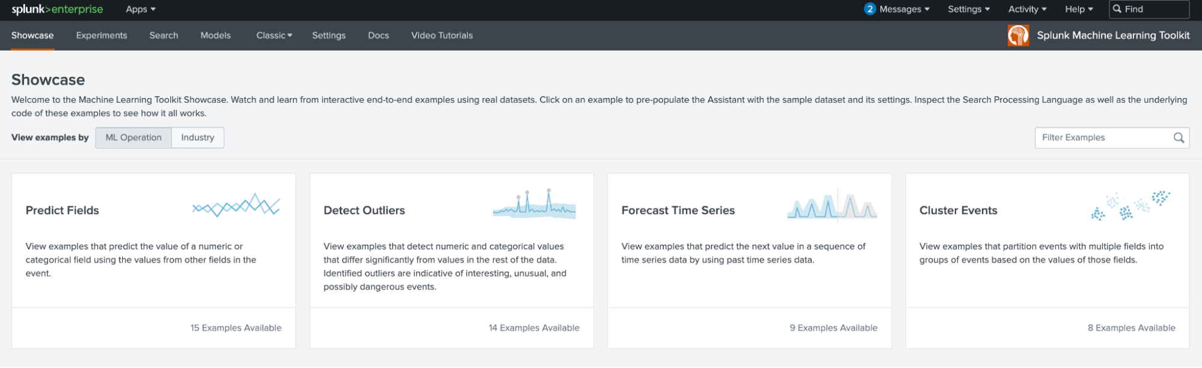Open the Detect Outliers card title

click(364, 210)
